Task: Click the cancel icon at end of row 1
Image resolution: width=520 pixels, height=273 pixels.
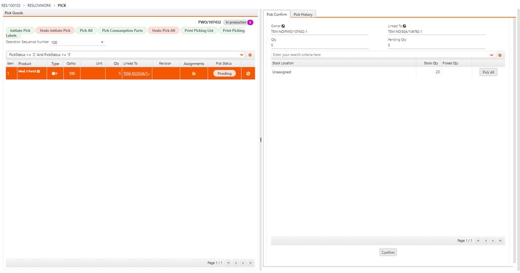Action: 248,74
